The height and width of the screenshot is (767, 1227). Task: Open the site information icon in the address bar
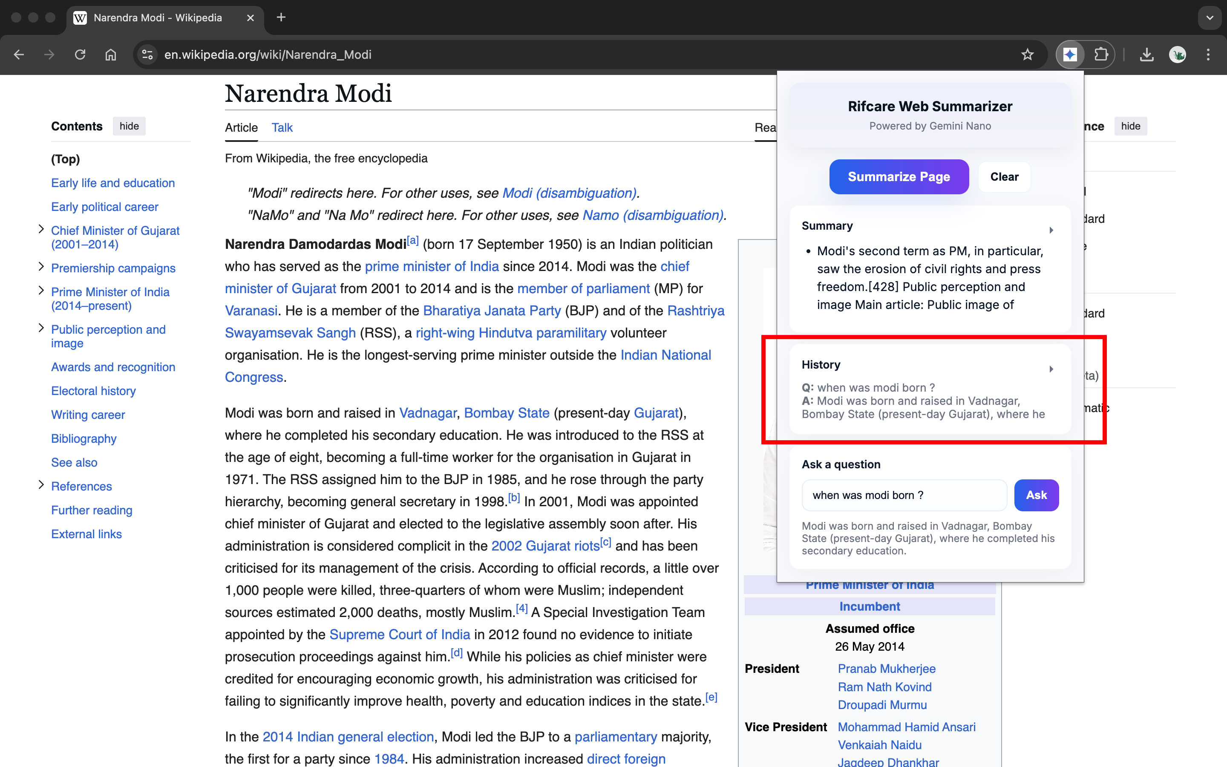tap(147, 54)
